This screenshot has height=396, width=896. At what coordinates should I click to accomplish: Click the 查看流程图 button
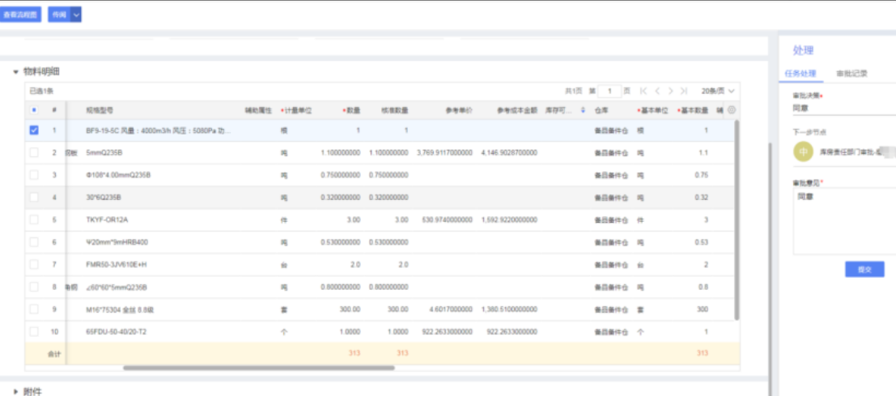[21, 15]
